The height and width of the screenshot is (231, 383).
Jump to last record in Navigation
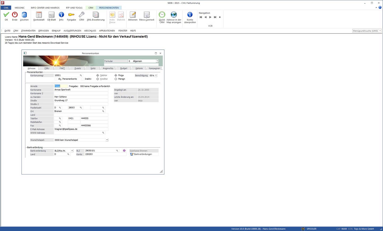click(215, 17)
